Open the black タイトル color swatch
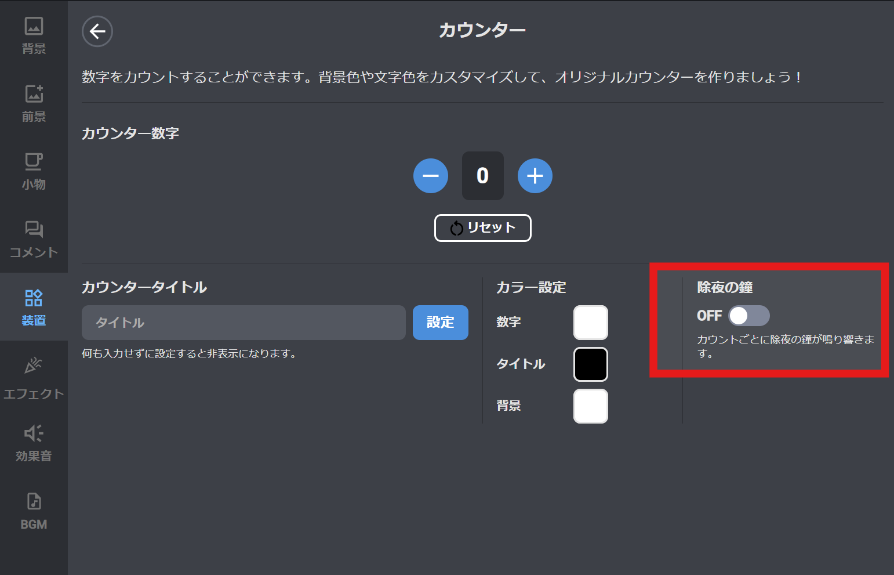 [590, 364]
